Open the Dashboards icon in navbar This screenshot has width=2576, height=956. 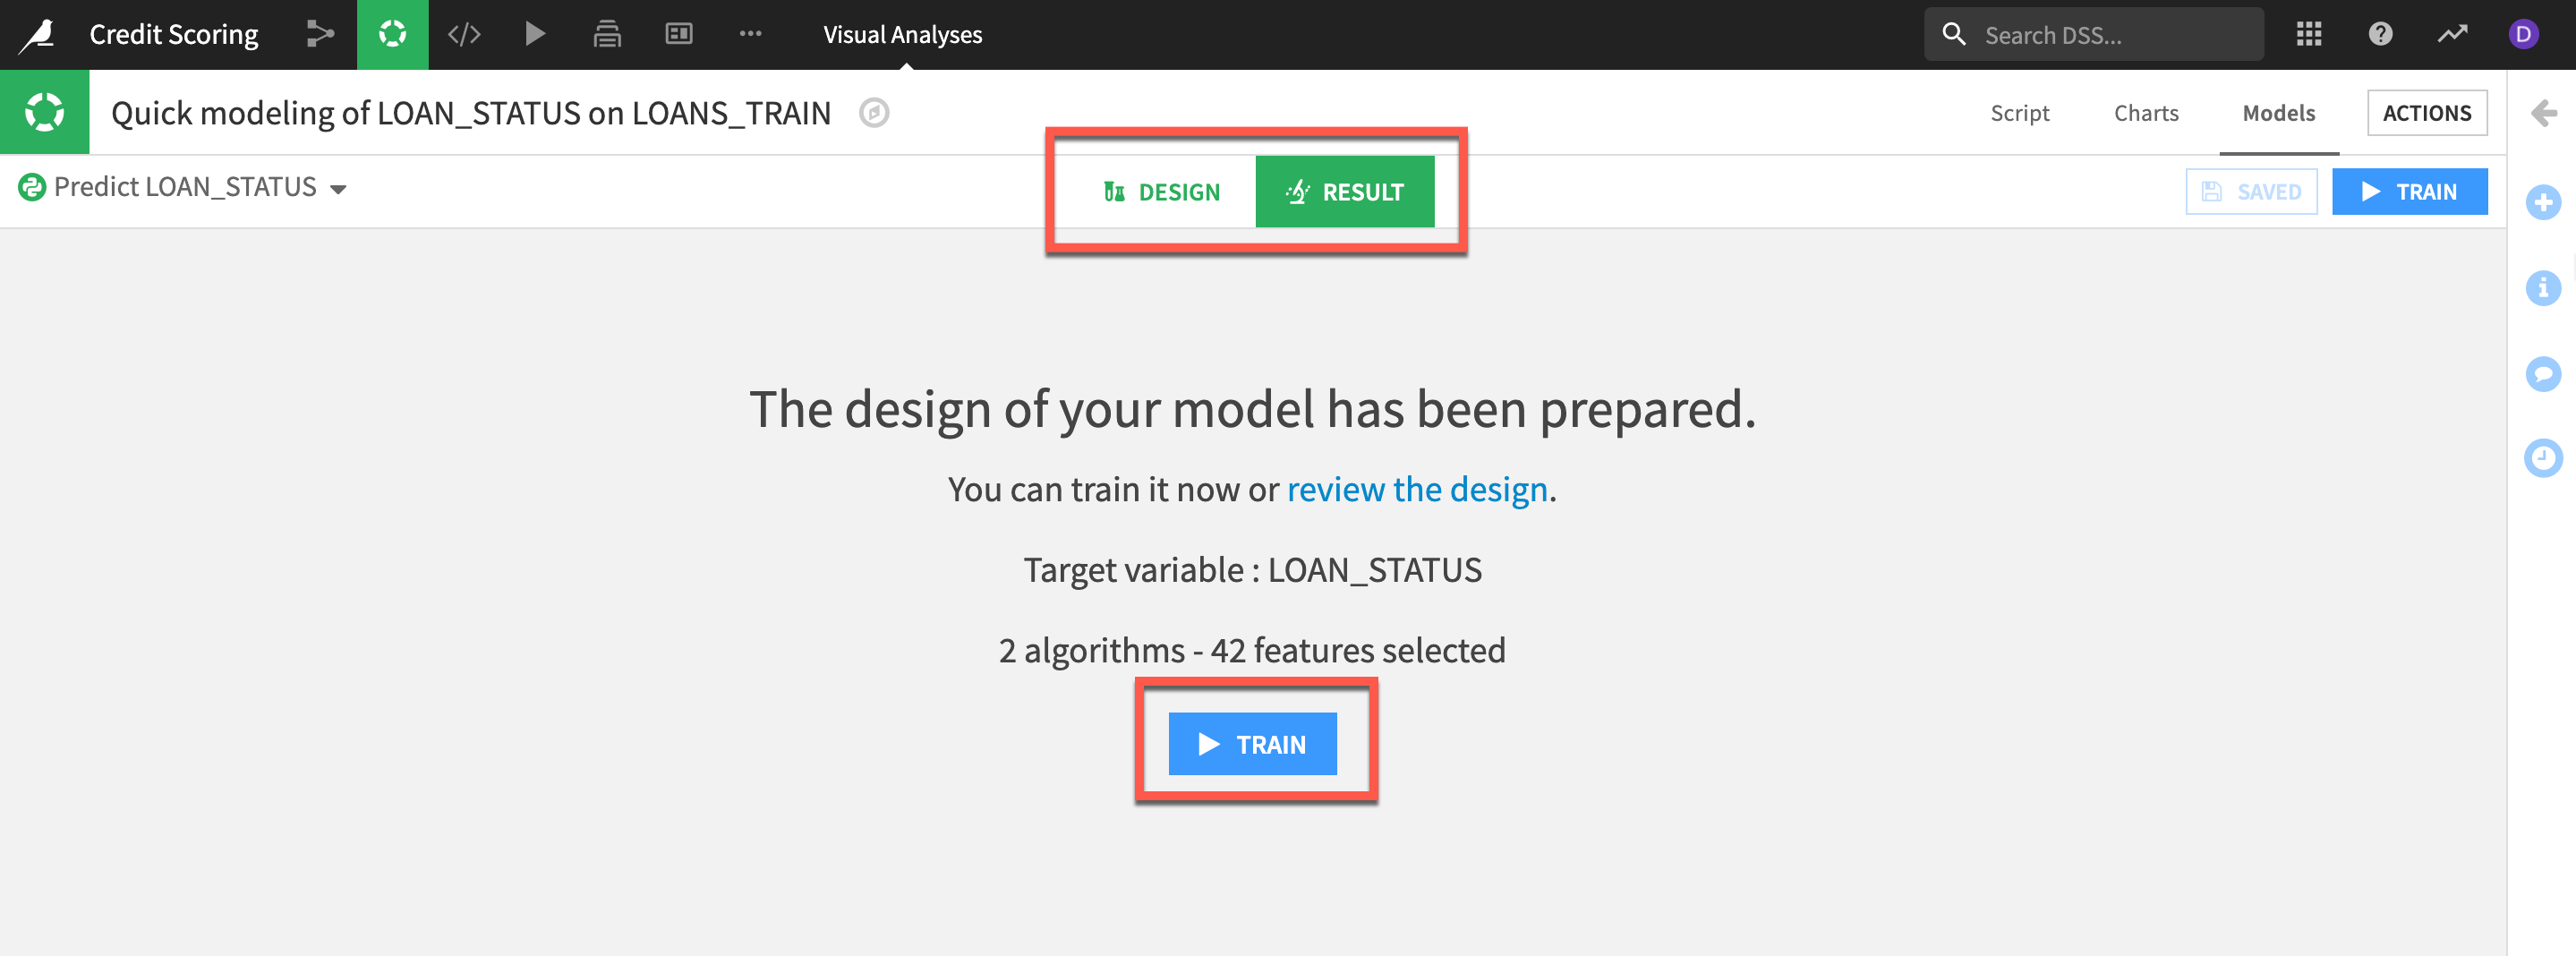[679, 35]
